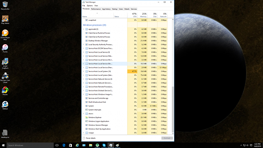Expand Service Host: Remote Procedure row
This screenshot has width=263, height=148.
tap(83, 87)
